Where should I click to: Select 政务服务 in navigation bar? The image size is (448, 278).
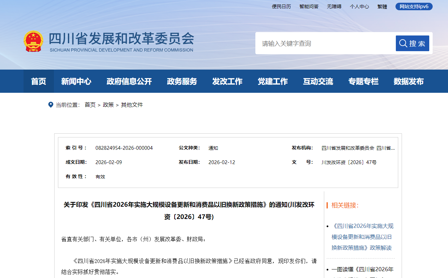tap(182, 82)
